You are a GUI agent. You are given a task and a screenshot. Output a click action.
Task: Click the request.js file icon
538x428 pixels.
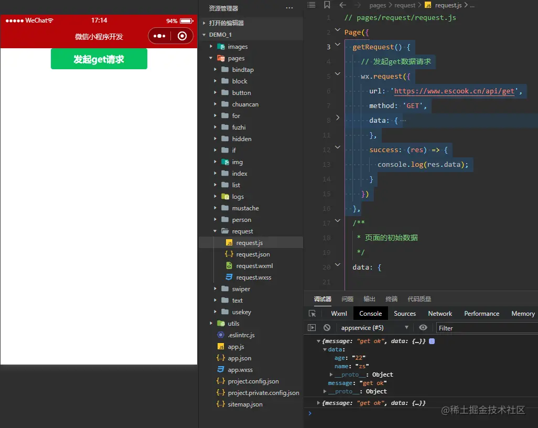click(229, 243)
